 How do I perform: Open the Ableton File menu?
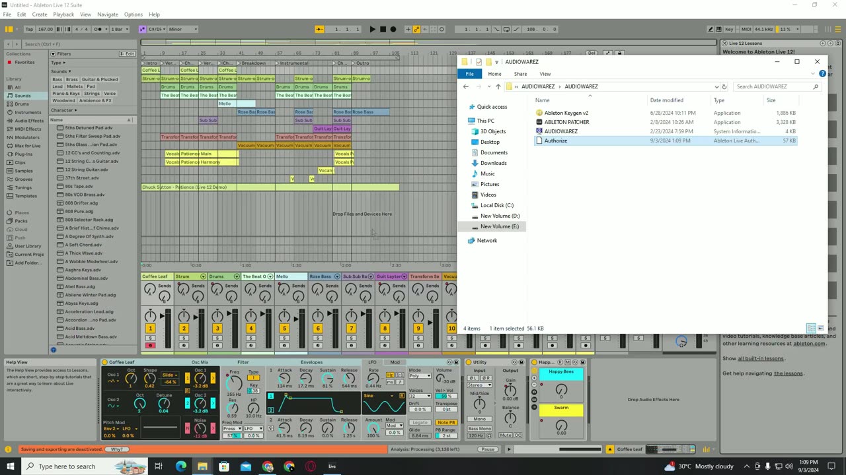tap(7, 15)
